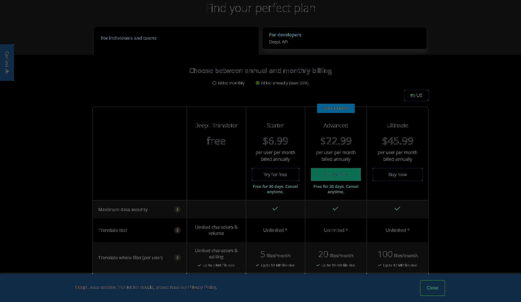Viewport: 521px width, 302px height.
Task: Click 20 files/month in Advanced column
Action: [336, 254]
